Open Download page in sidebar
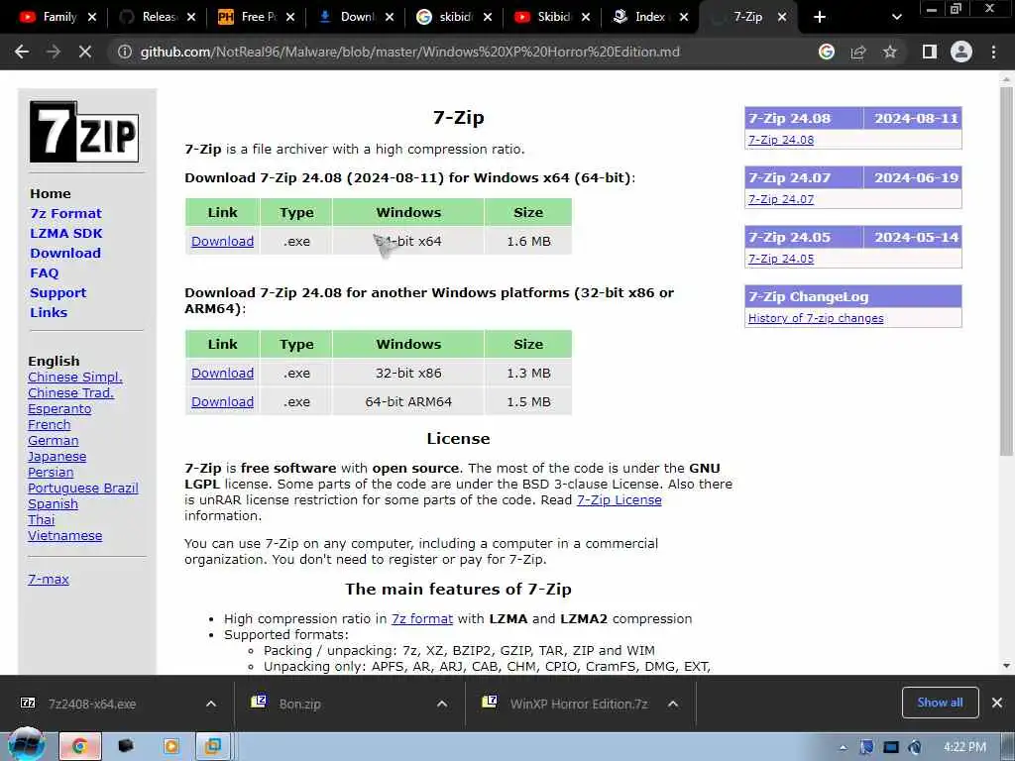 (x=64, y=253)
